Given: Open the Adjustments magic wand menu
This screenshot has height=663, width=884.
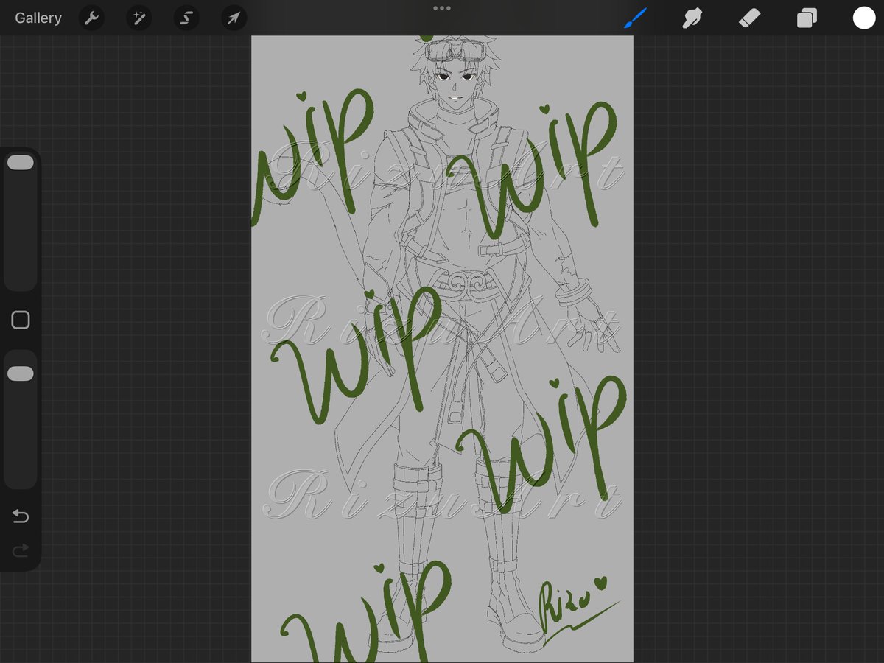Looking at the screenshot, I should tap(139, 18).
